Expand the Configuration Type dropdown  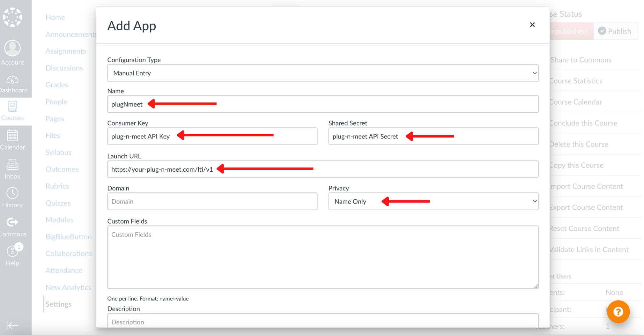point(322,73)
